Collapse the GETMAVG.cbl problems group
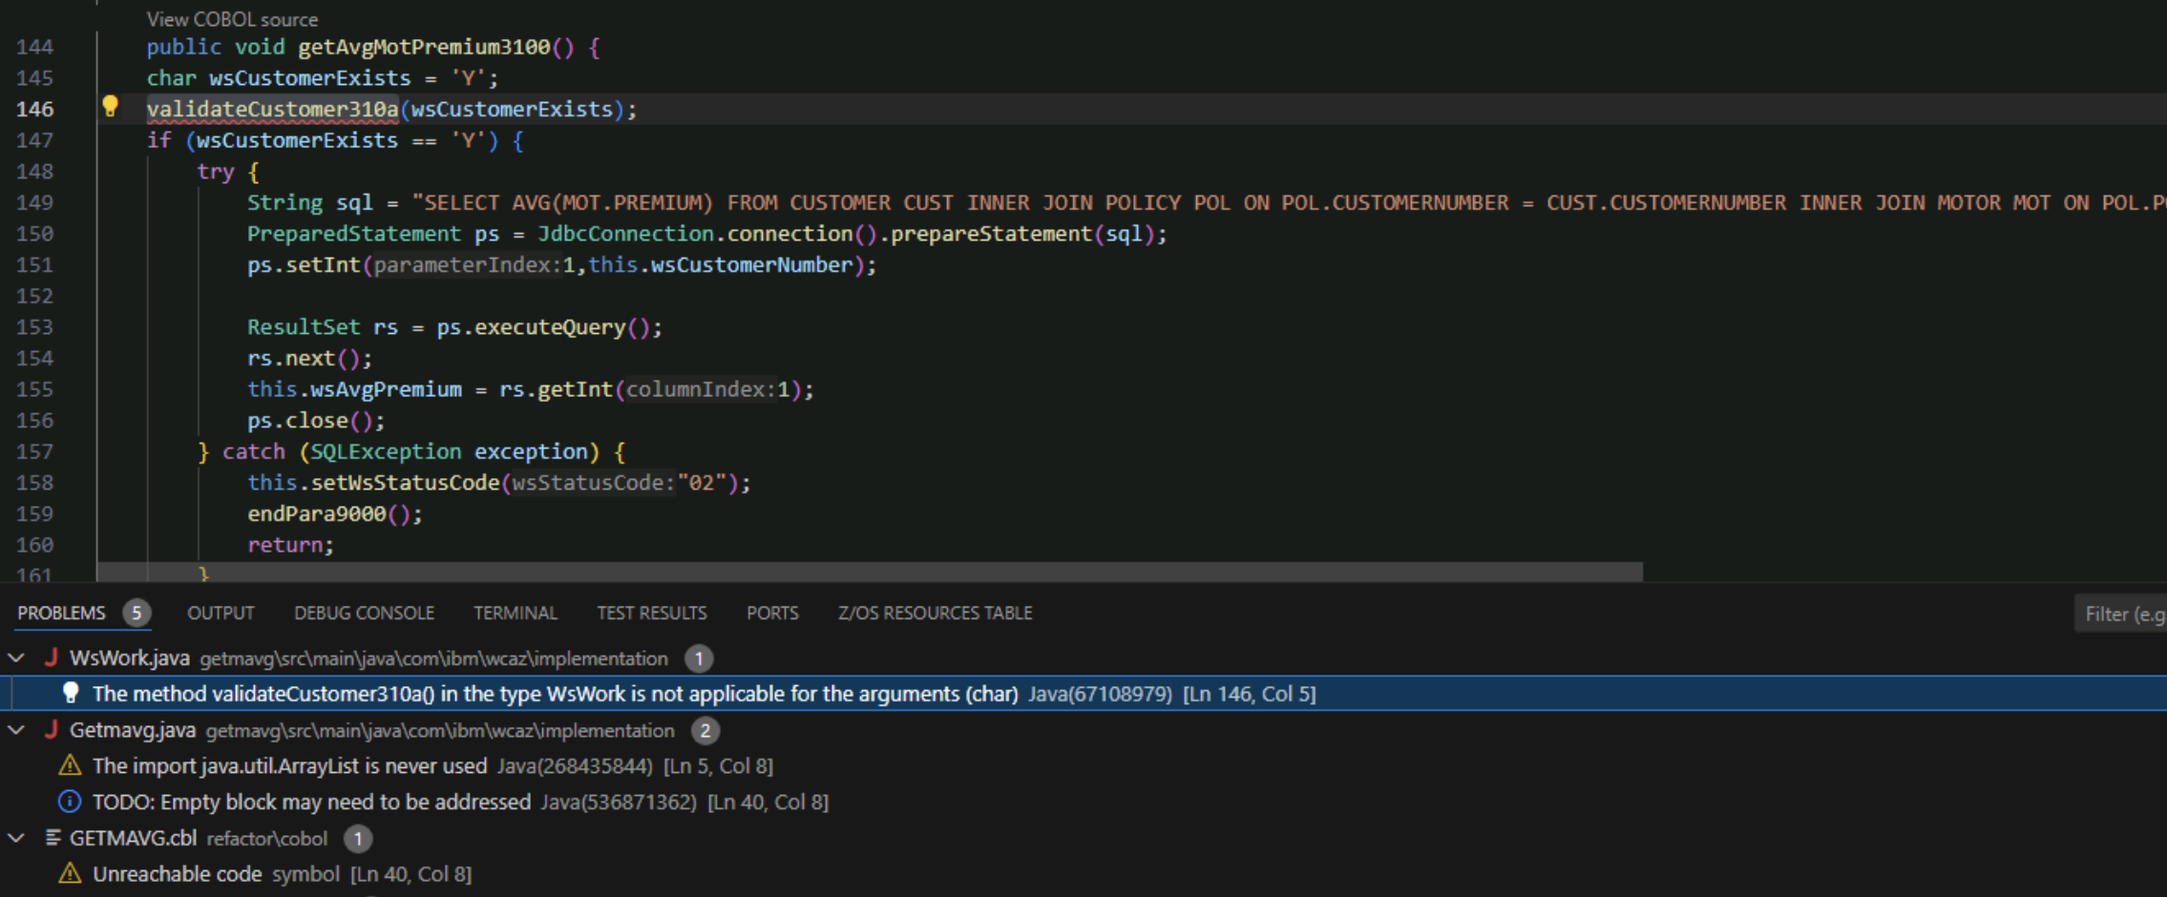 coord(16,838)
